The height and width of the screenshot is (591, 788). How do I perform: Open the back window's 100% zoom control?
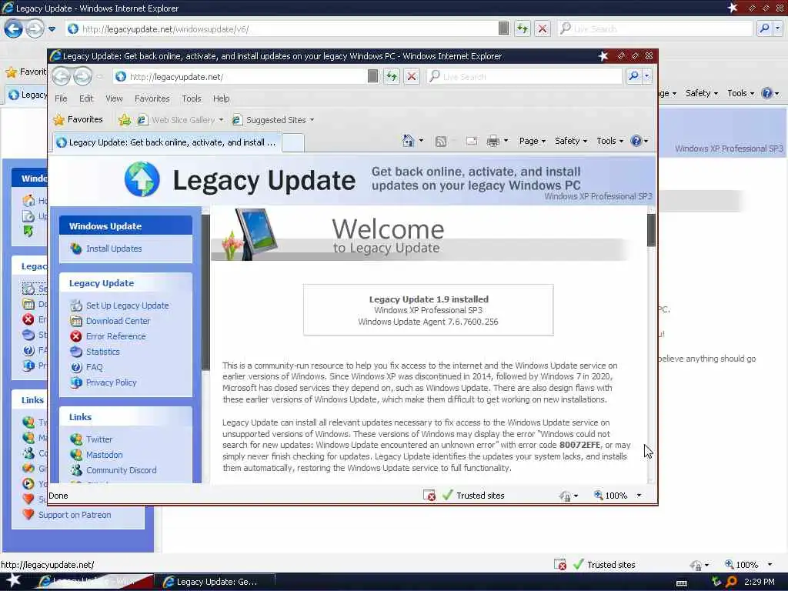coord(748,565)
